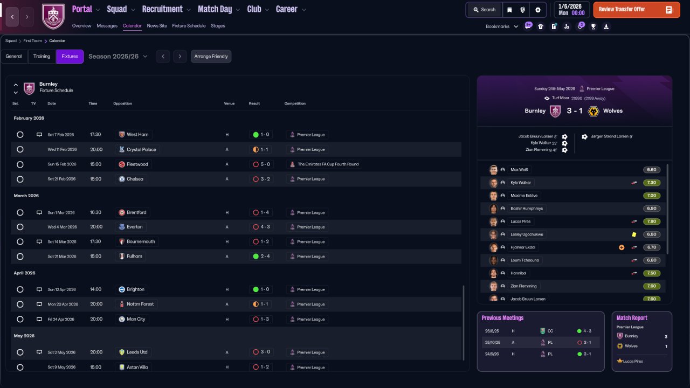
Task: Click the Burnley club crest in header
Action: 53,17
